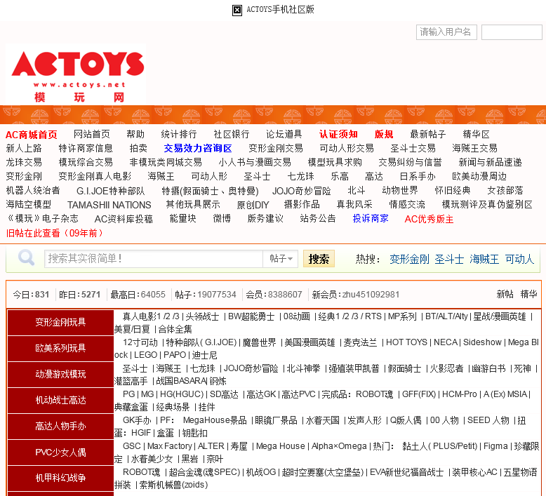Click the 搜索 button
The width and height of the screenshot is (546, 496).
pyautogui.click(x=319, y=259)
